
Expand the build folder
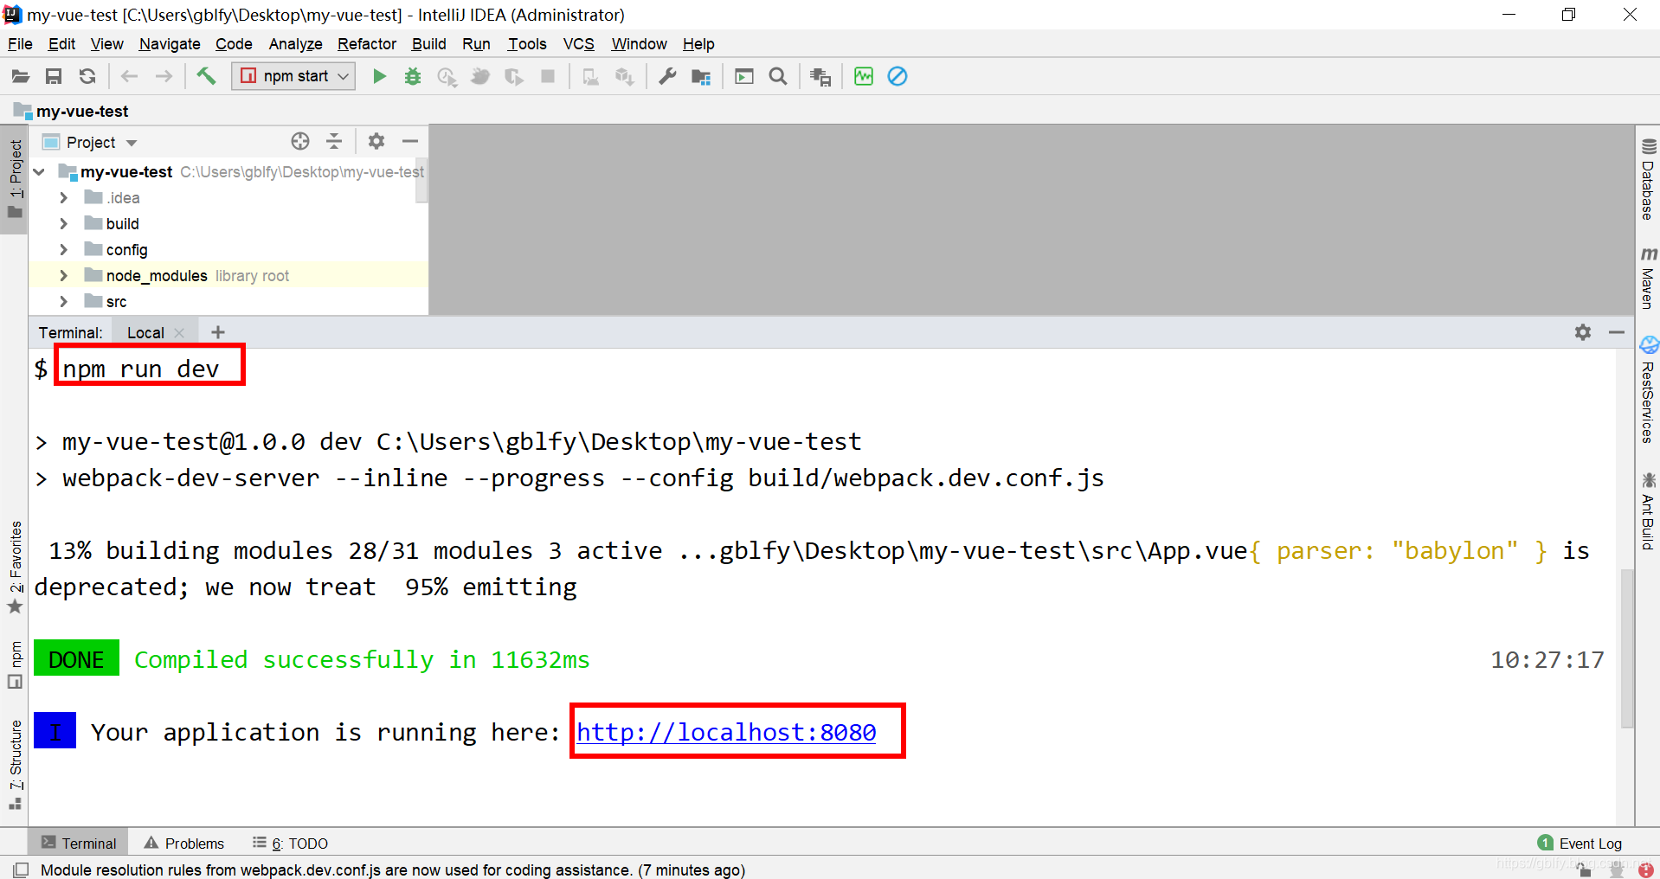coord(63,224)
